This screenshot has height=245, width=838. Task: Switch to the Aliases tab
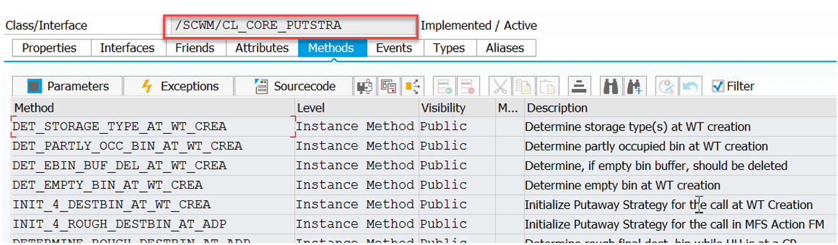coord(506,48)
